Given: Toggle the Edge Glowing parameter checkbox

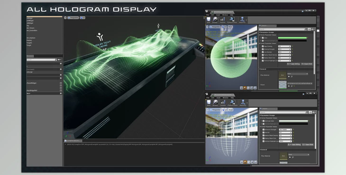Looking at the screenshot, I should pyautogui.click(x=263, y=46).
